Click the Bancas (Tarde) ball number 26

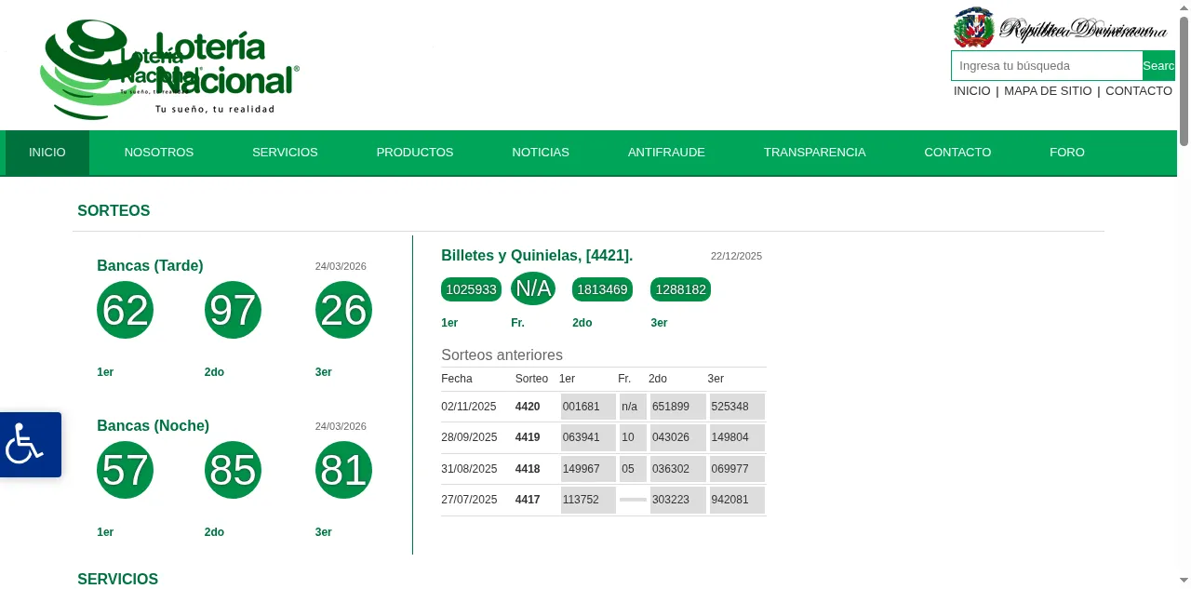343,310
